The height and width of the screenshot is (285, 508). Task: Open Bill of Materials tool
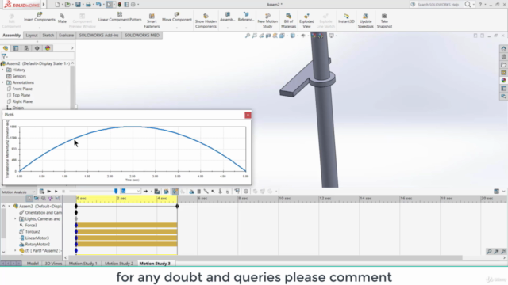pos(288,21)
